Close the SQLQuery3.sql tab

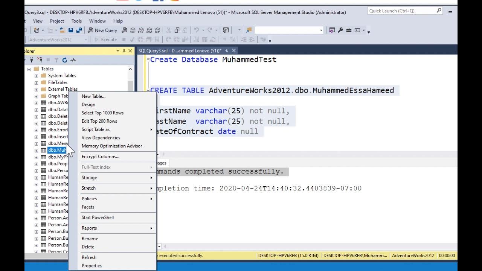point(233,51)
